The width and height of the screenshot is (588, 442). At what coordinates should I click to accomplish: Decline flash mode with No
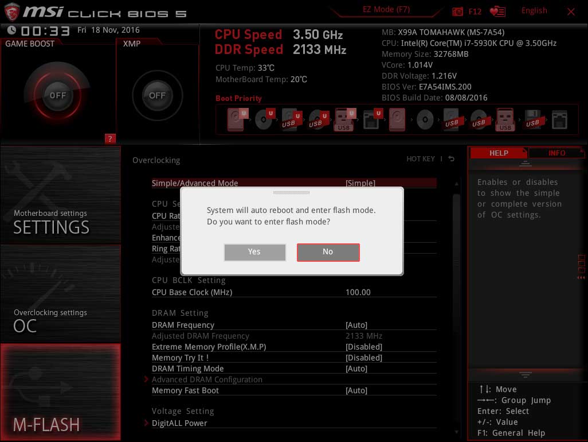[328, 252]
